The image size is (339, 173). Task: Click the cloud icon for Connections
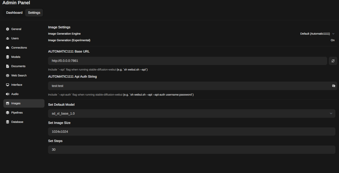click(x=8, y=48)
